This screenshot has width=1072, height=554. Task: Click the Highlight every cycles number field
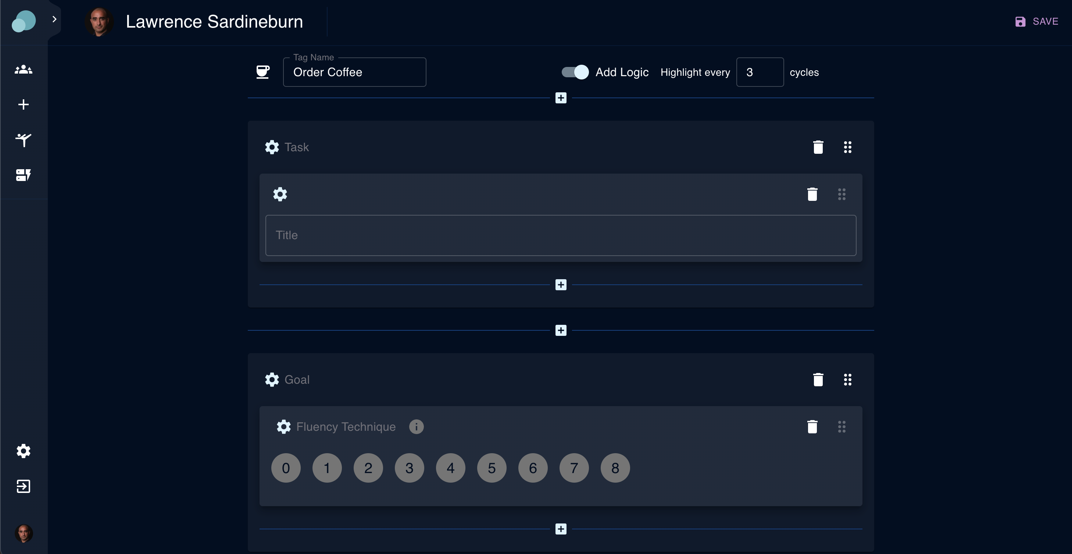tap(760, 72)
